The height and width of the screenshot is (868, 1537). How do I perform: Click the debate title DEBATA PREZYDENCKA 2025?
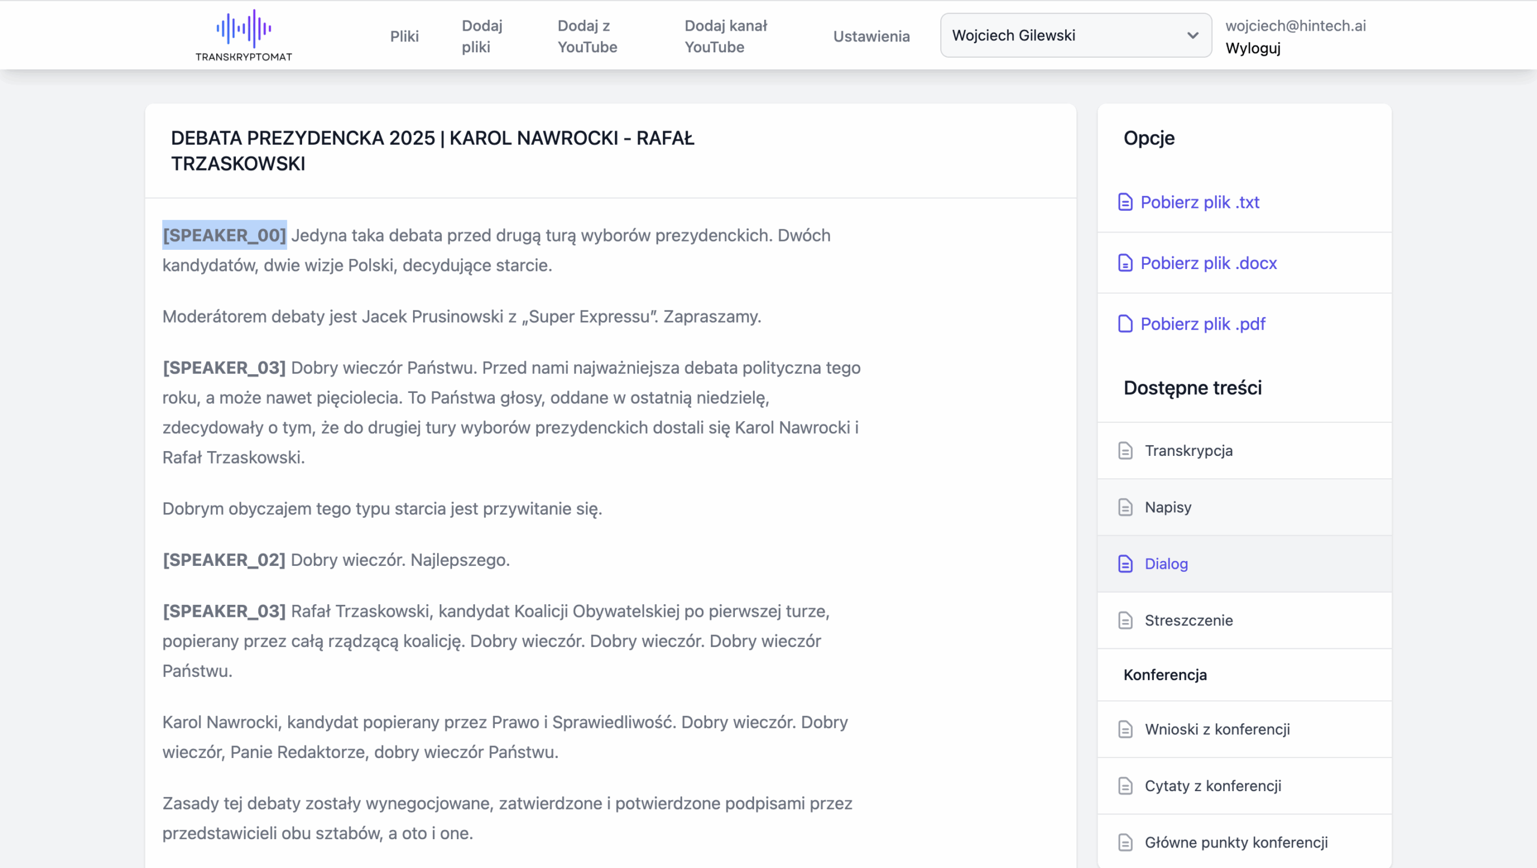pos(432,151)
